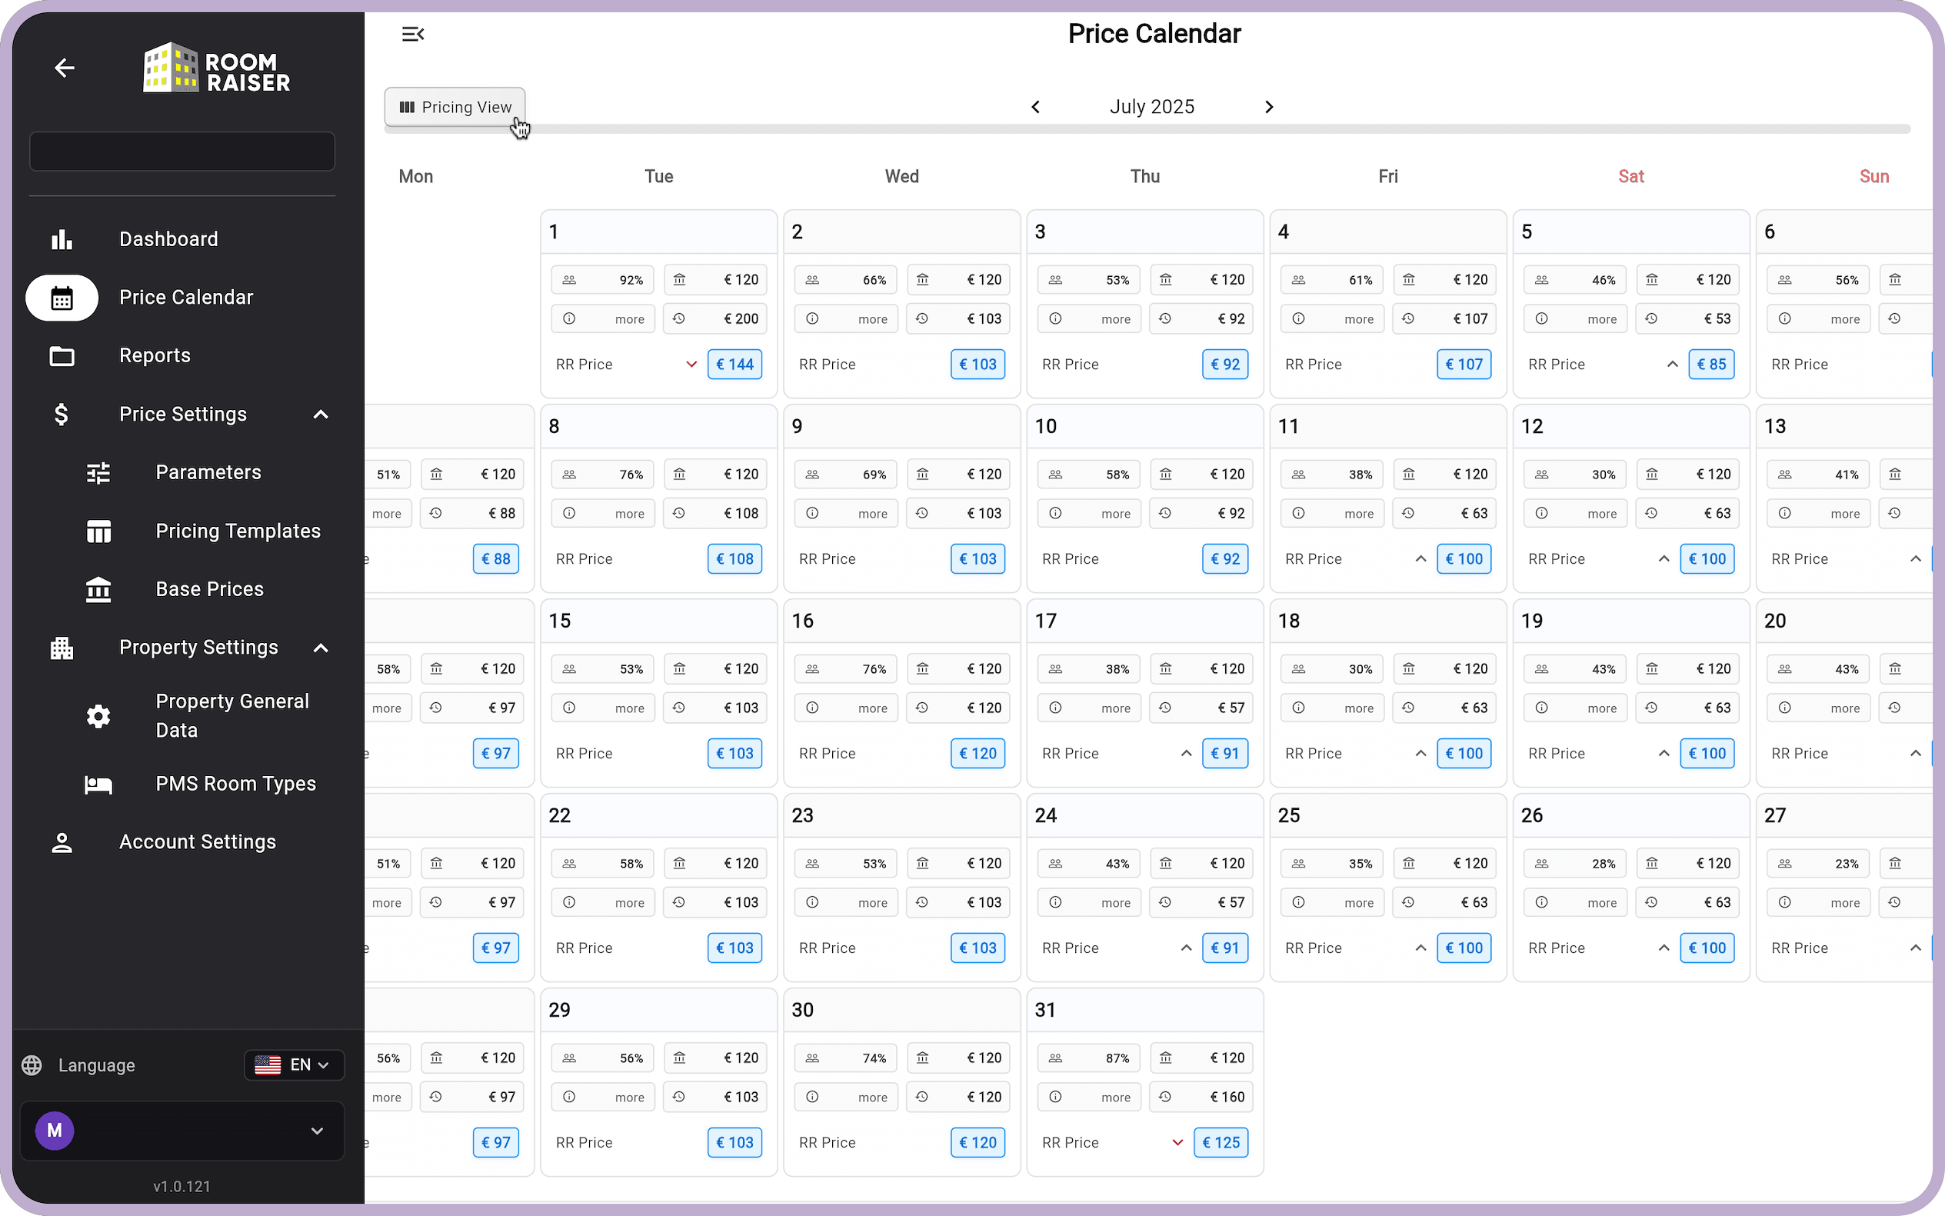The image size is (1945, 1216).
Task: Open the Reports section
Action: (x=155, y=355)
